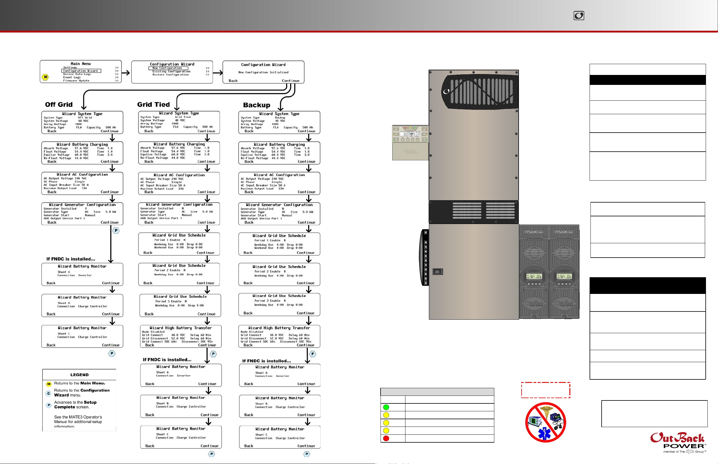
Task: Choose Existing Configuration in the Configuration Wizard
Action: (x=171, y=71)
